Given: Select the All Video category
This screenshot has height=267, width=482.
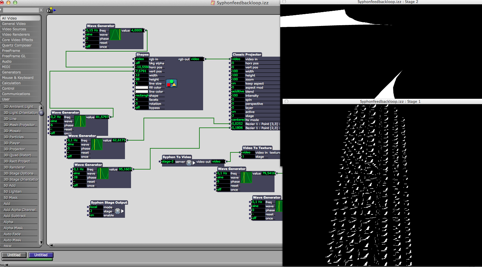Looking at the screenshot, I should click(x=21, y=18).
